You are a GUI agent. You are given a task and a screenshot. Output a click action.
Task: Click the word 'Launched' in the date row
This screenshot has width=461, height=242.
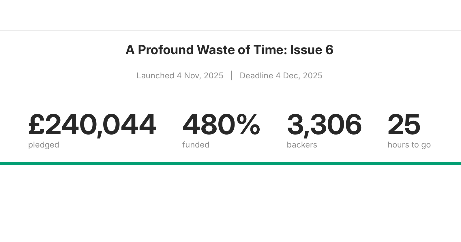coord(155,75)
